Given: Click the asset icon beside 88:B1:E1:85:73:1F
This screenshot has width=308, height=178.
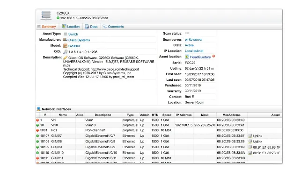Looking at the screenshot, I should (x=250, y=152).
